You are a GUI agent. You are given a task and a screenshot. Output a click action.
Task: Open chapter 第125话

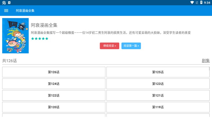tap(158, 72)
